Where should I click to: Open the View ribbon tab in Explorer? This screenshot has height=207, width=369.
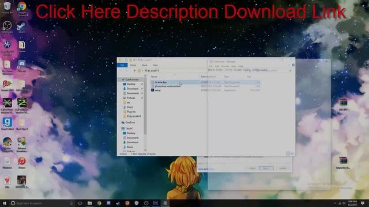(155, 65)
